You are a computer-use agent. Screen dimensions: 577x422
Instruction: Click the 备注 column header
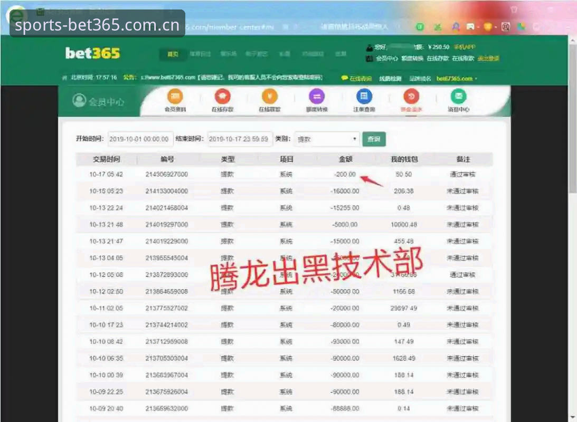point(464,159)
